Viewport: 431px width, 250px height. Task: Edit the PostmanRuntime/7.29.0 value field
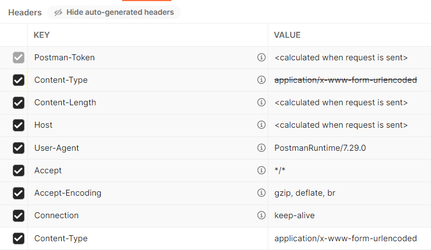(312, 148)
